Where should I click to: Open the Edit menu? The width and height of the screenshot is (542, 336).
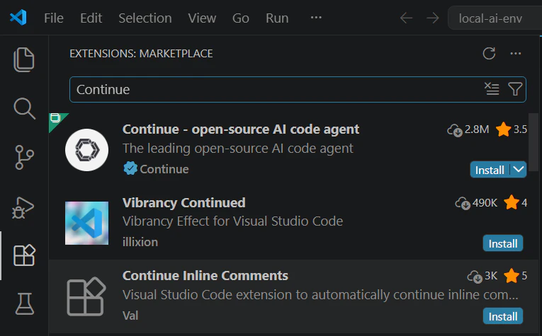[x=91, y=18]
